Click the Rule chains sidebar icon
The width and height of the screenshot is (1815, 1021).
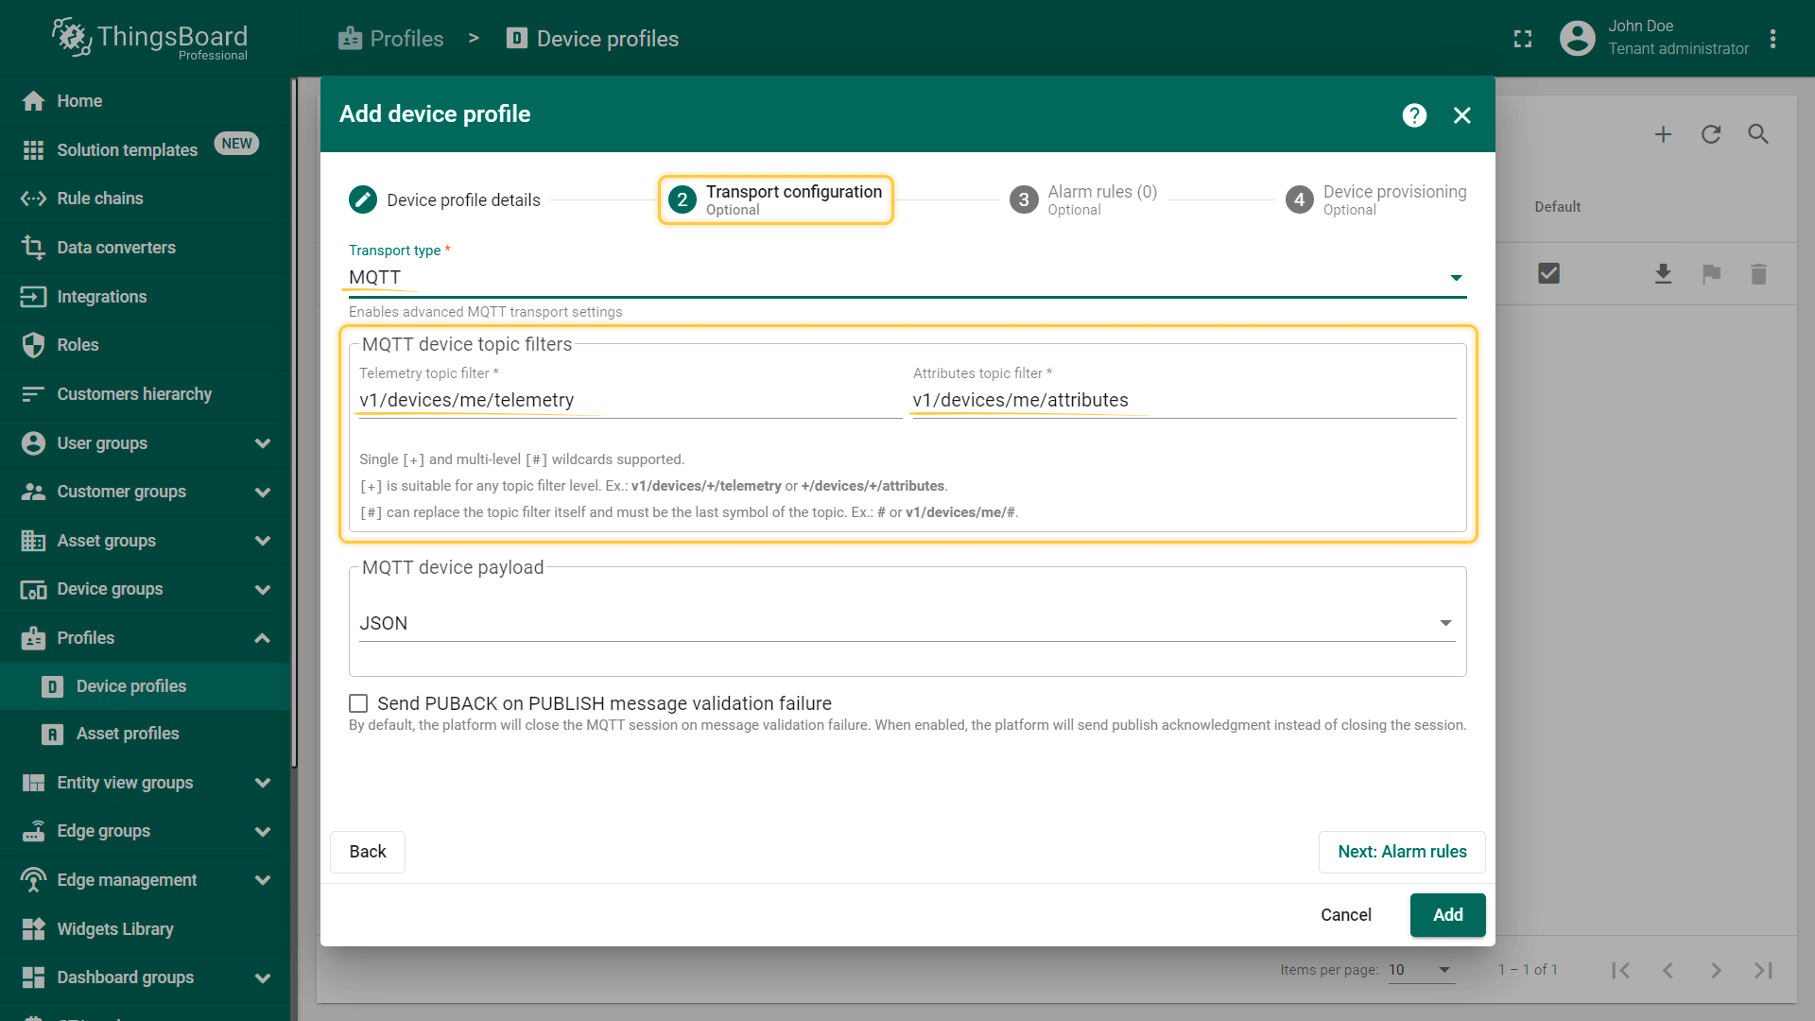click(33, 199)
